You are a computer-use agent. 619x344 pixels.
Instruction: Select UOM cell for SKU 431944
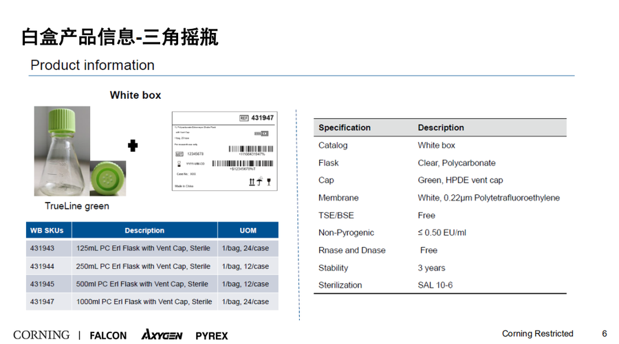248,266
